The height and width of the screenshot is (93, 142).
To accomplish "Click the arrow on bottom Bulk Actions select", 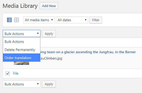I will [38, 84].
